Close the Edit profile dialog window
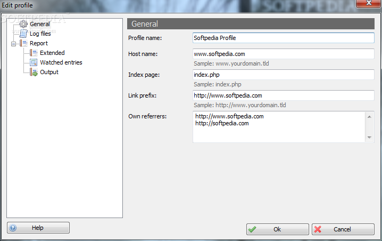The image size is (382, 241). [x=369, y=3]
